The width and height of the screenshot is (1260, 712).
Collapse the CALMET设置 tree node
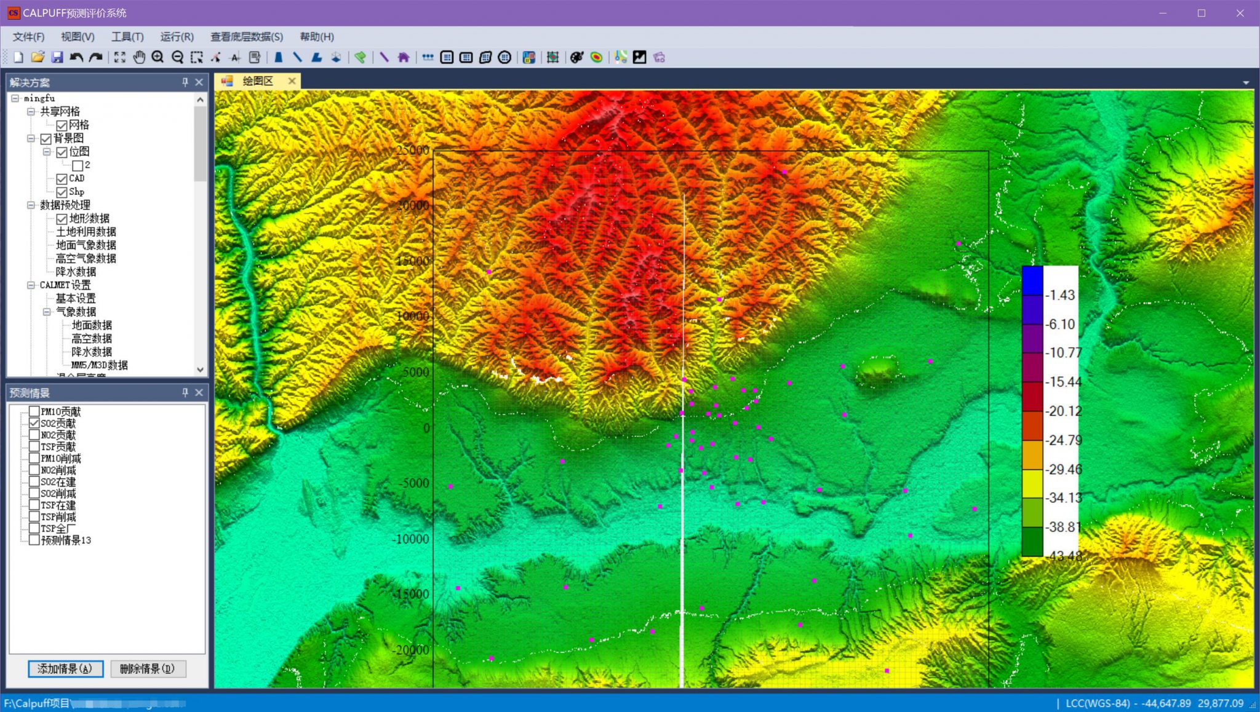[31, 285]
